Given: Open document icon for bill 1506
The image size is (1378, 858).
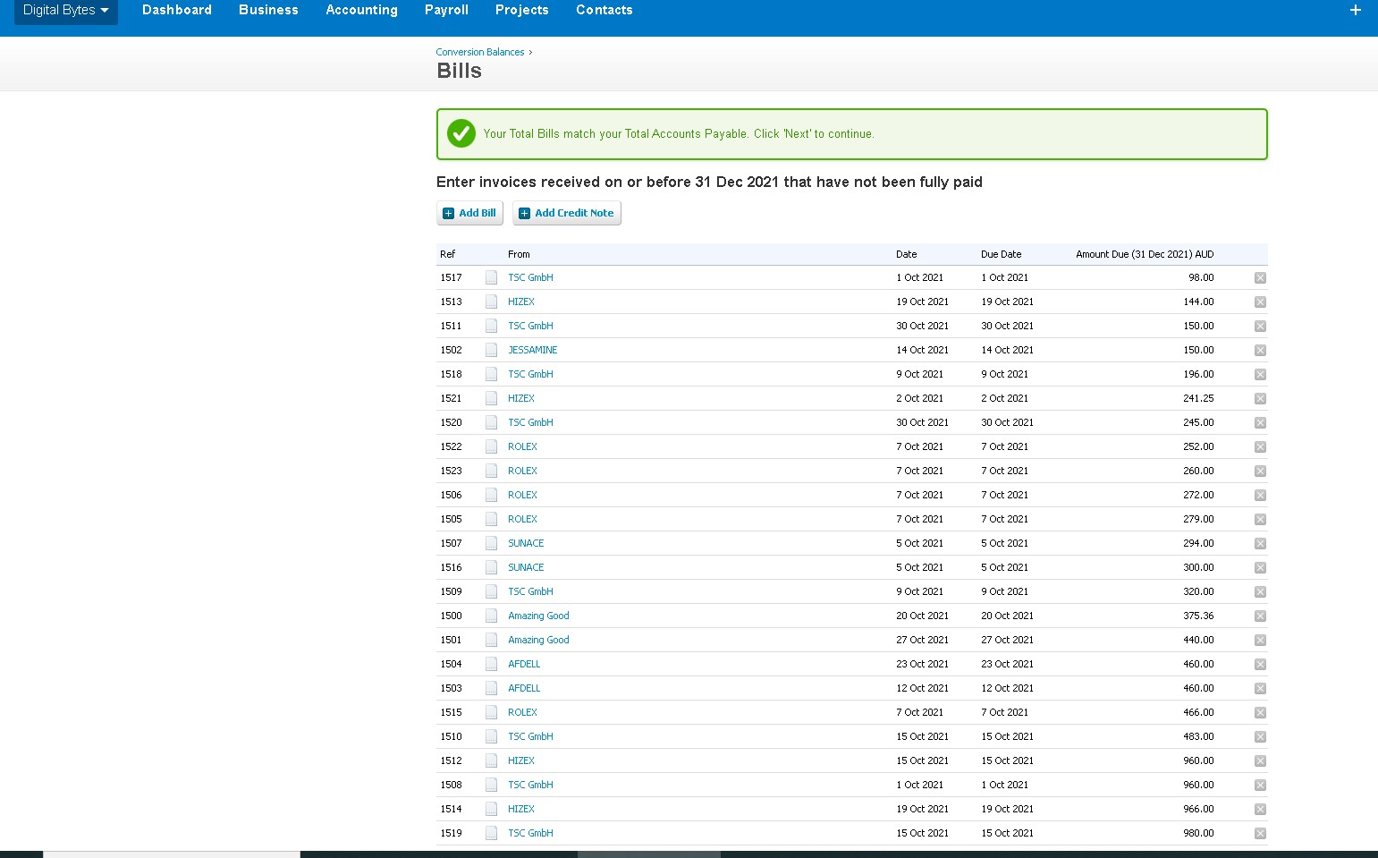Looking at the screenshot, I should point(491,495).
